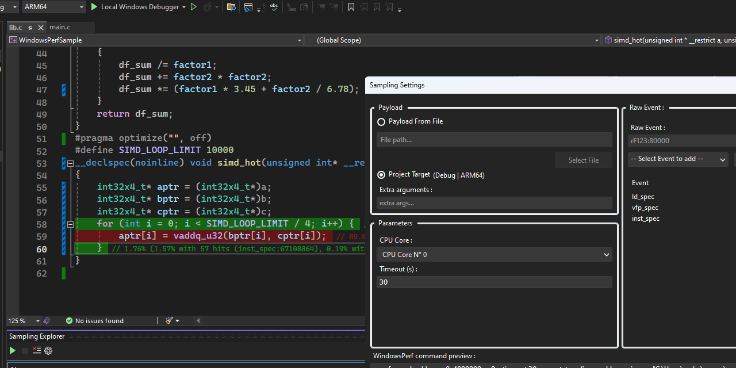Open Find in Files folder icon
The image size is (736, 368).
click(x=231, y=7)
